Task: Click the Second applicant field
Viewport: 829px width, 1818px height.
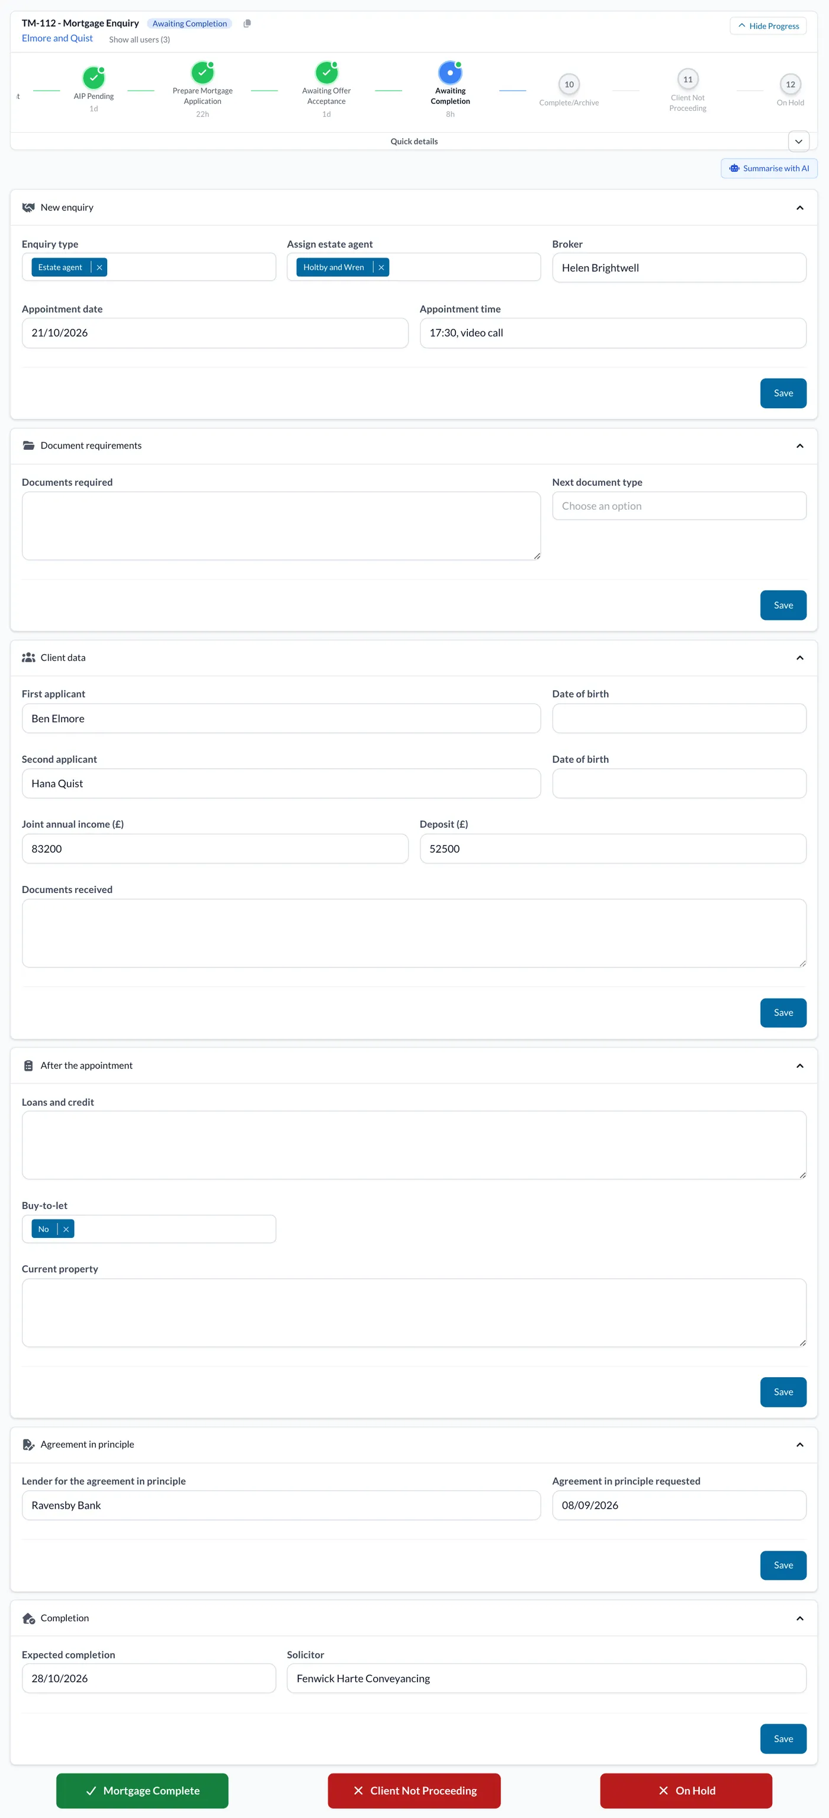Action: [281, 783]
